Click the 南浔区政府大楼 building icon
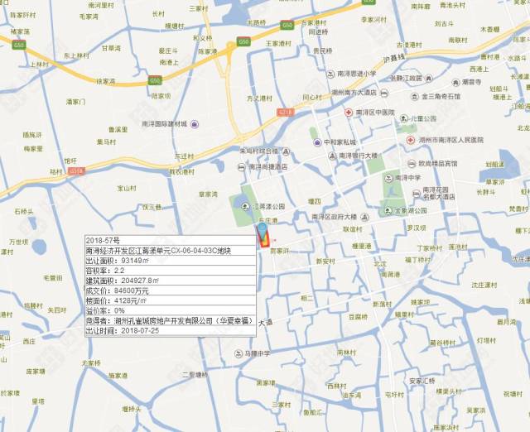 [x=365, y=217]
